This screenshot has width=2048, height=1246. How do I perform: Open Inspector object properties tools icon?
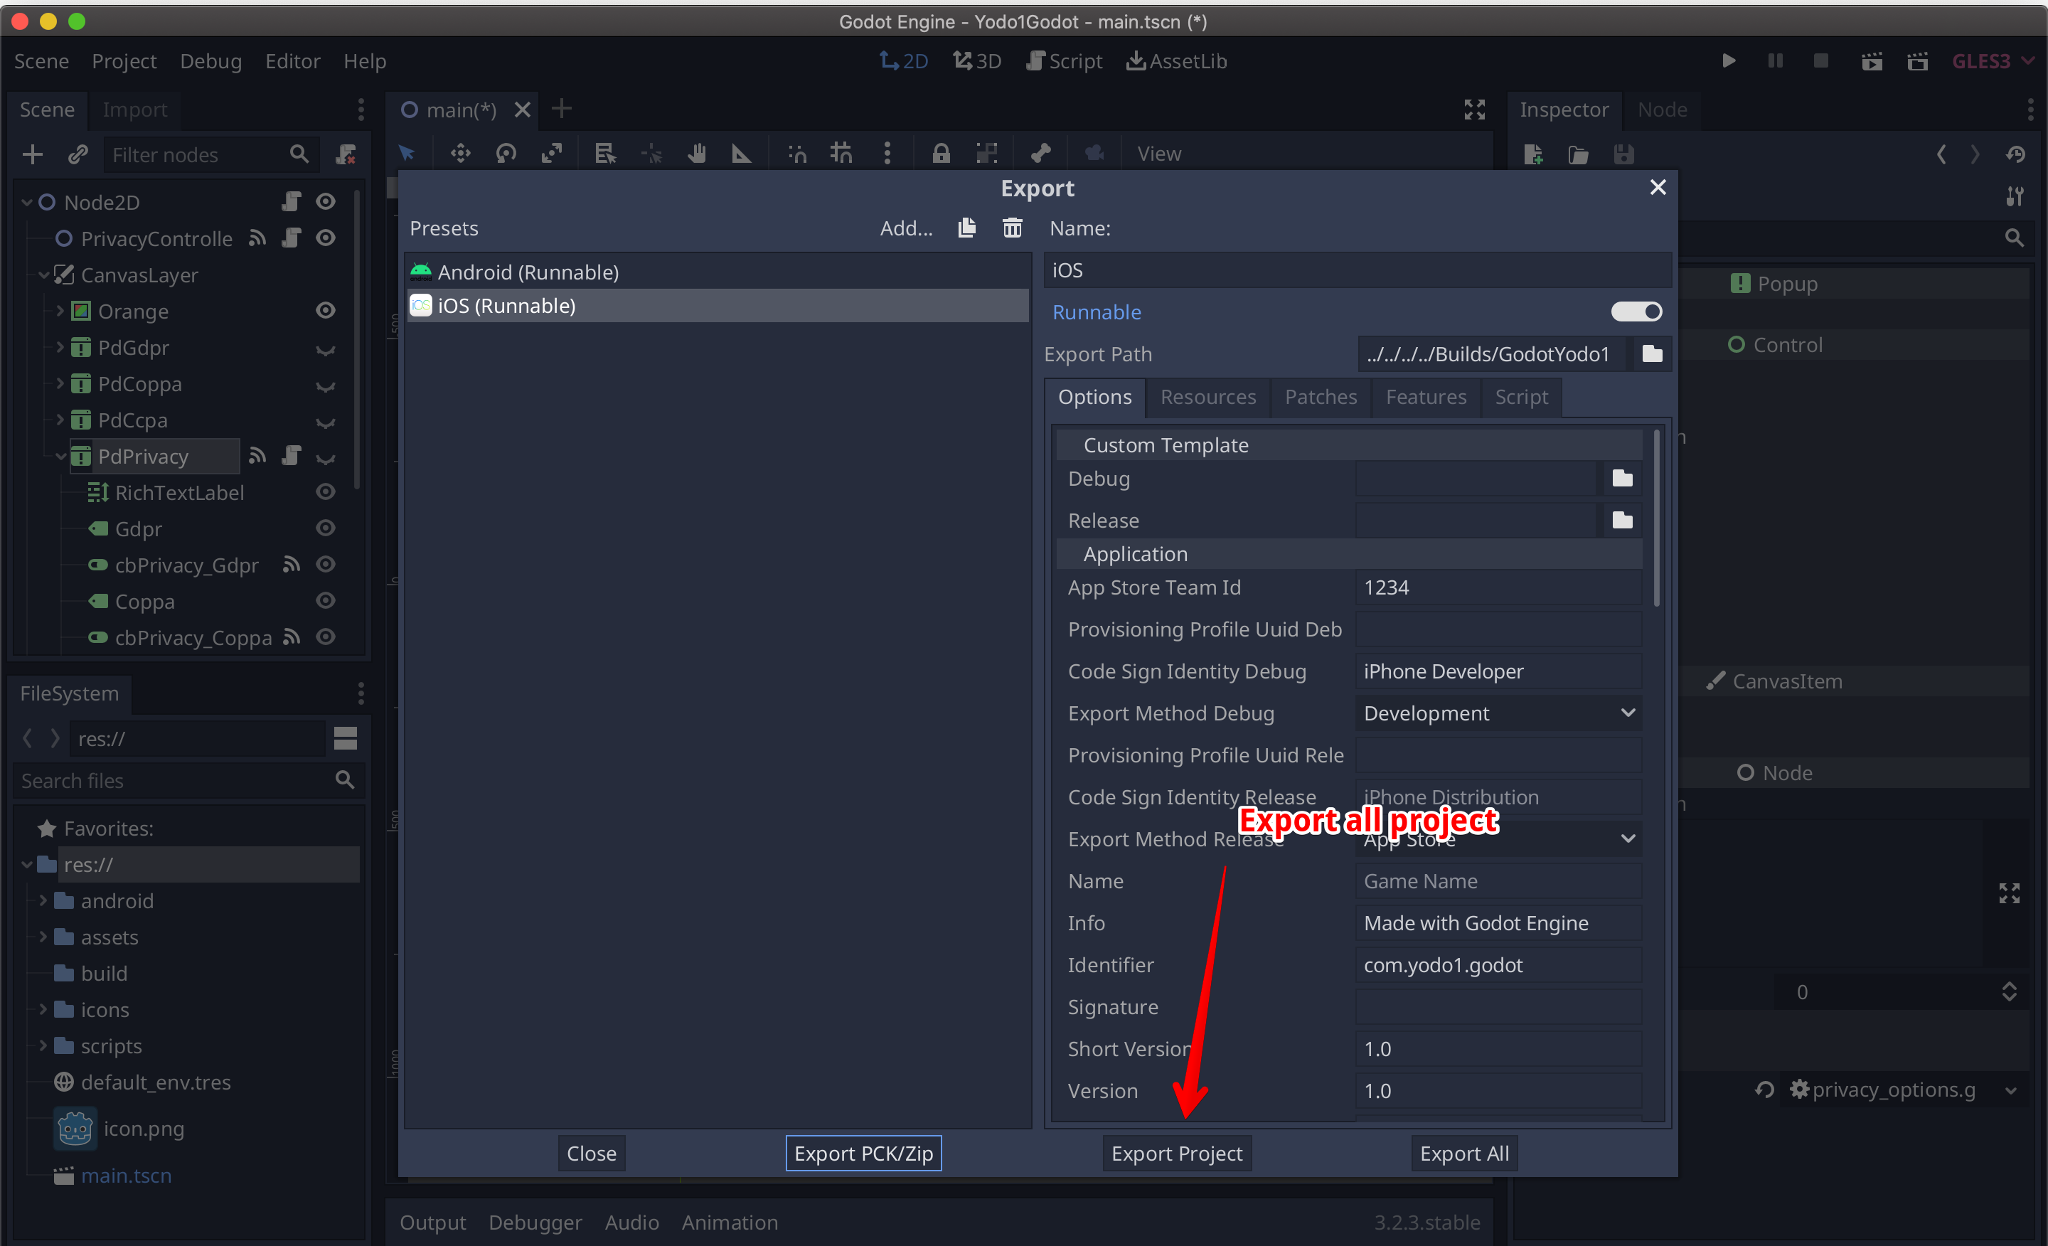point(2014,197)
